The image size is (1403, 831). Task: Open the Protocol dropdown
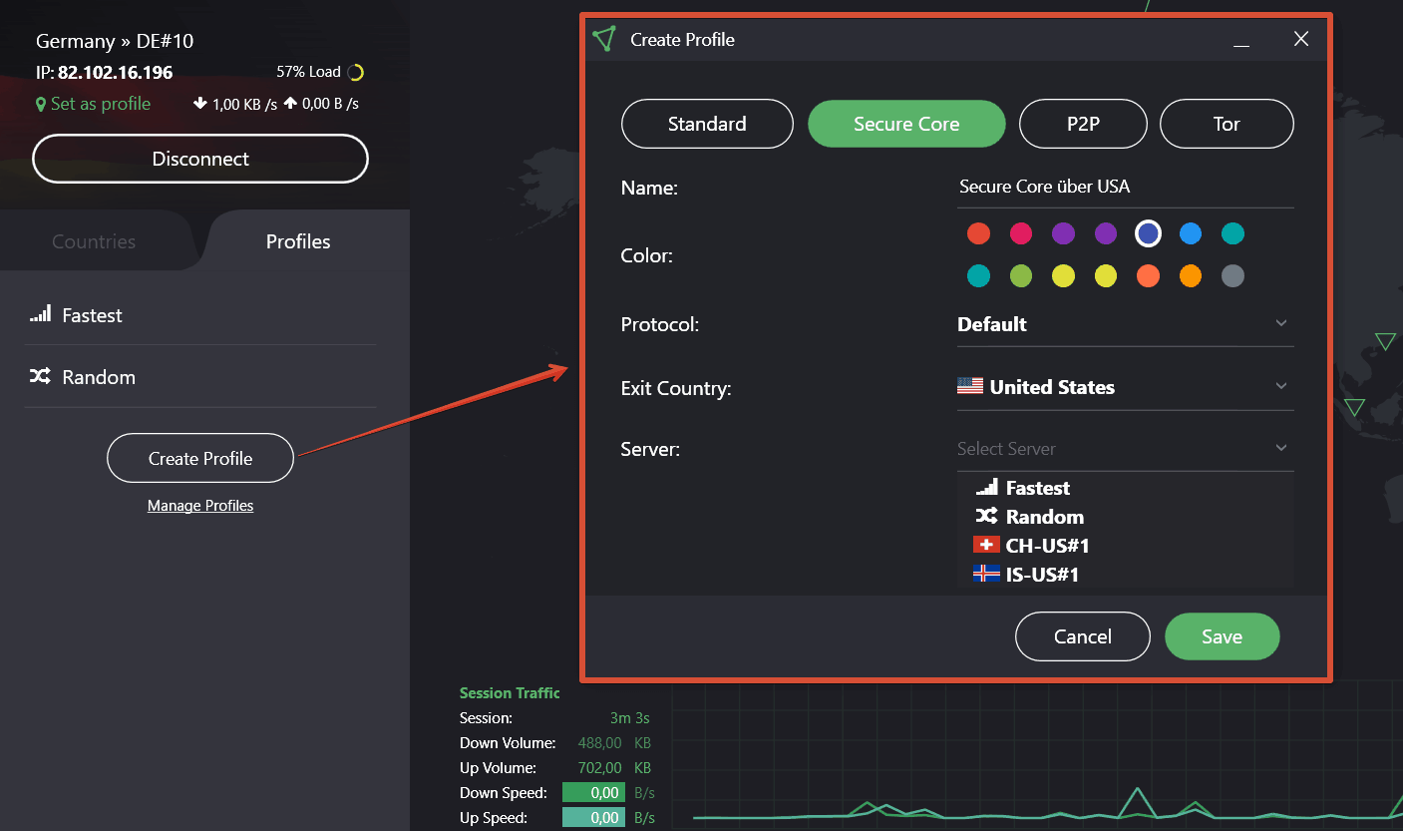pos(1125,324)
